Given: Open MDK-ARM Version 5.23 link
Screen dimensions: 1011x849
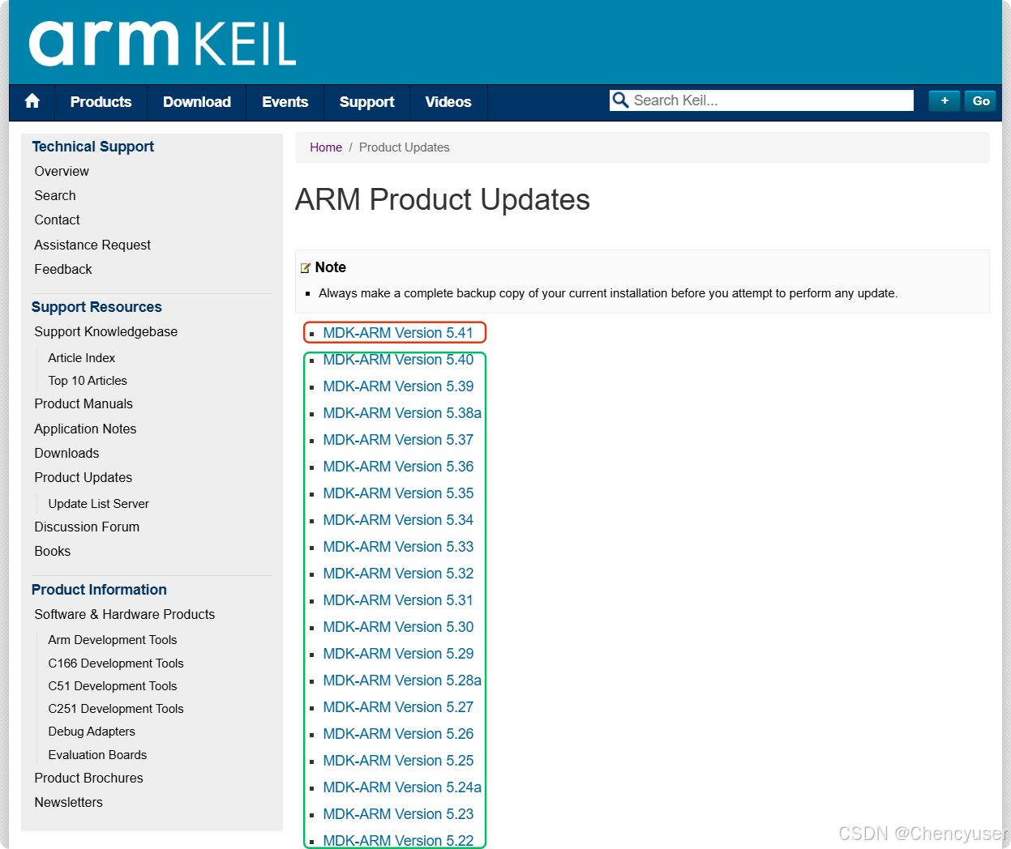Looking at the screenshot, I should [398, 814].
